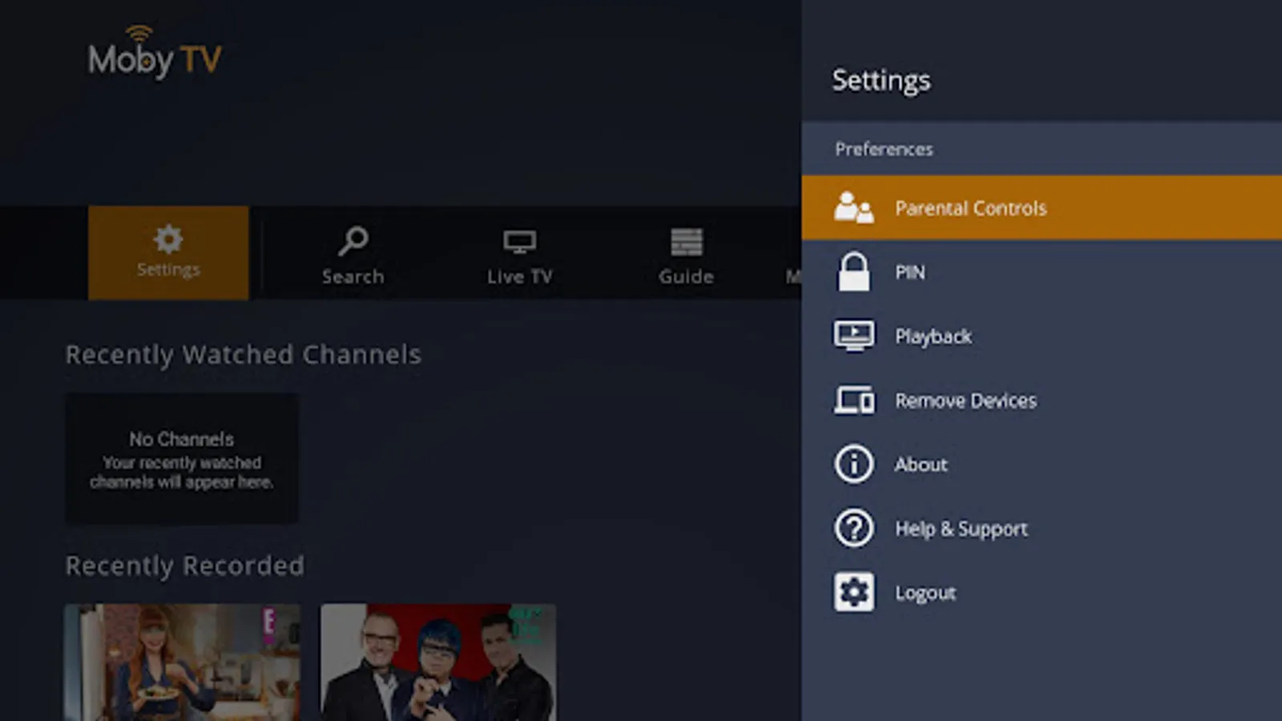The width and height of the screenshot is (1282, 721).
Task: Click the Guide icon in the navigation bar
Action: click(x=686, y=240)
